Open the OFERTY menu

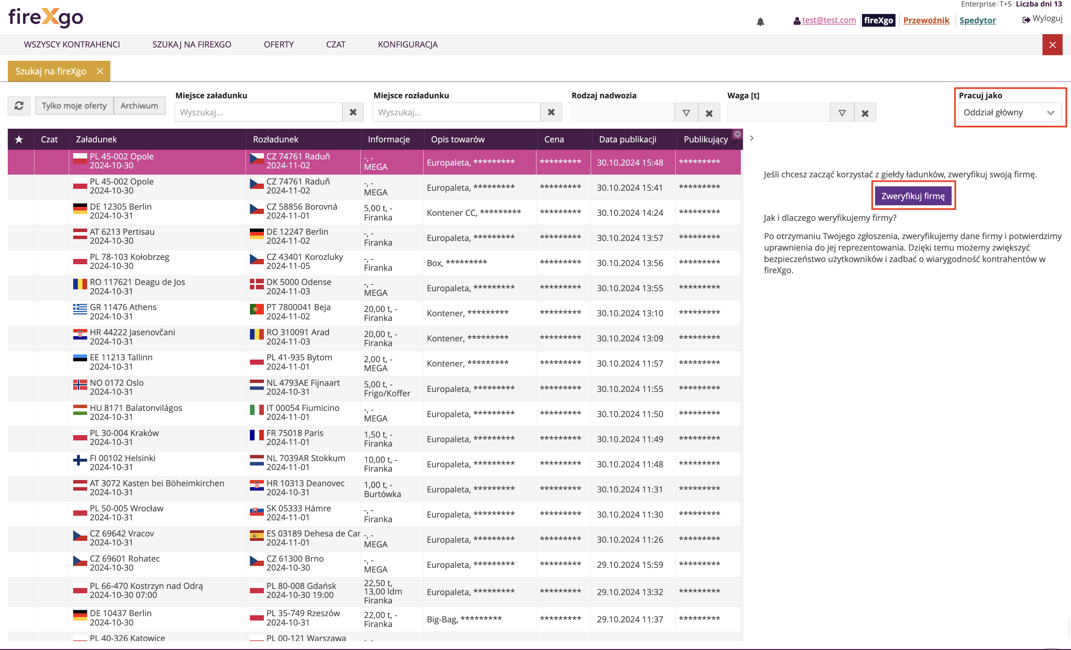[279, 44]
